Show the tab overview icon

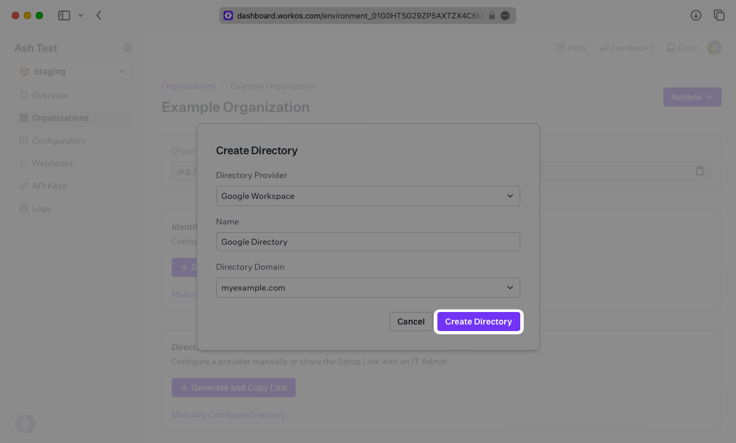tap(719, 15)
